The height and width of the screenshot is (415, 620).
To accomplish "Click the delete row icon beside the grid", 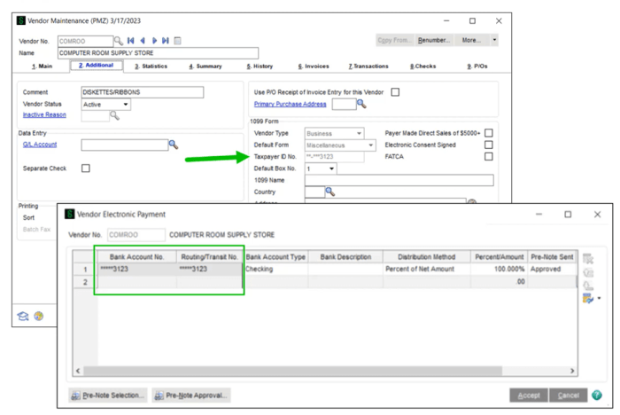I will [x=588, y=259].
